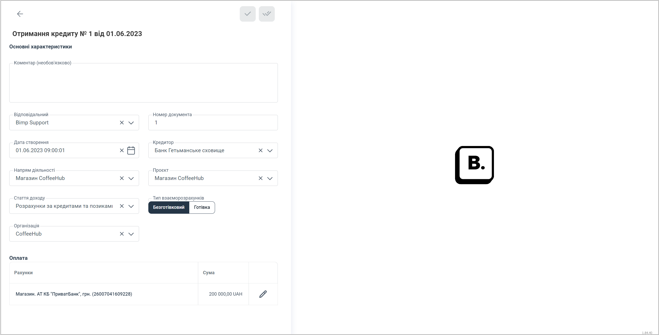
Task: Expand the Проєкт dropdown
Action: 270,178
